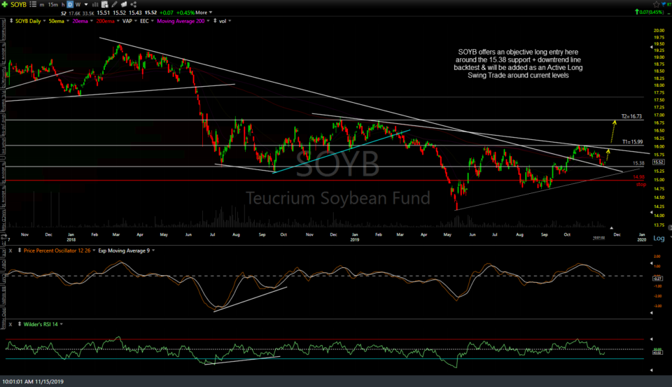672x387 pixels.
Task: Open the notes tag icon in toolbar
Action: (124, 4)
